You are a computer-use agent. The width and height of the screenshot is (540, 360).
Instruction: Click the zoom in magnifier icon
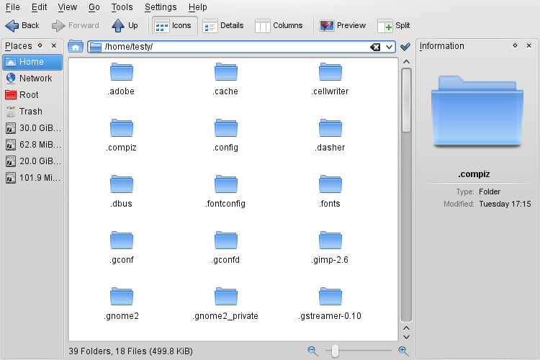[x=403, y=351]
